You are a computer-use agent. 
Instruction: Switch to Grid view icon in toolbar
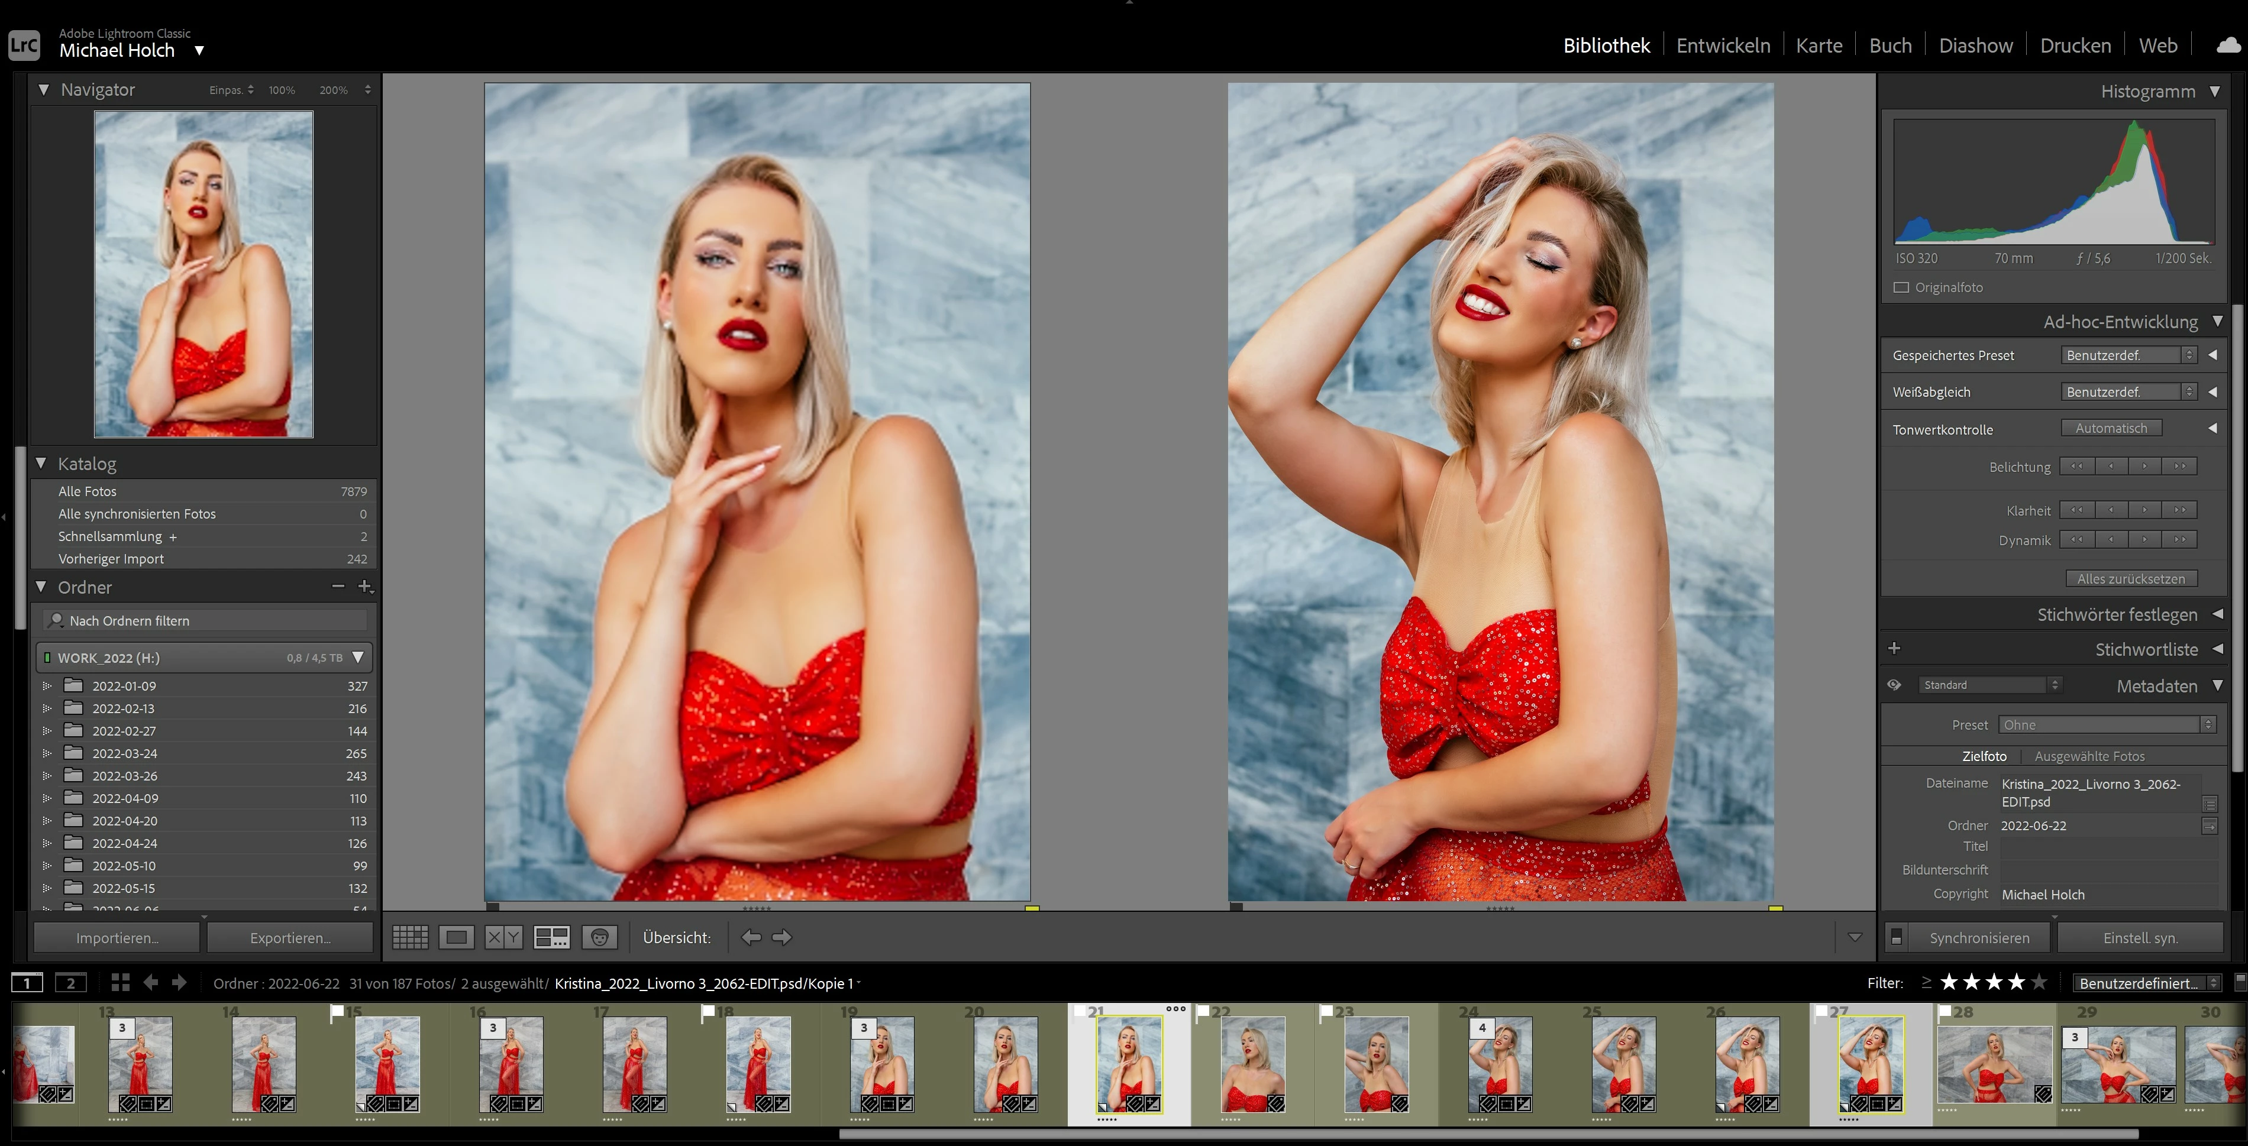410,938
